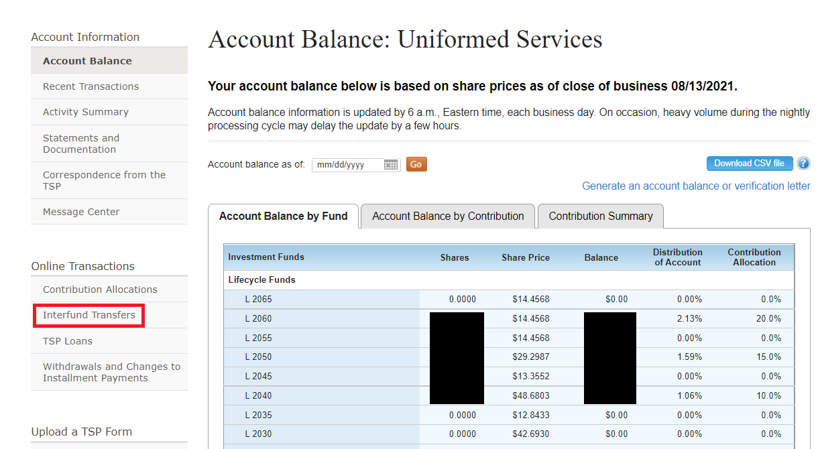Viewport: 818px width, 449px height.
Task: Open the Activity Summary page
Action: 84,111
